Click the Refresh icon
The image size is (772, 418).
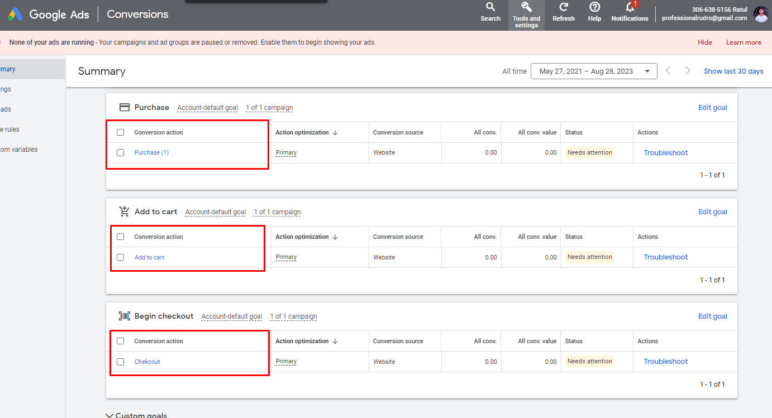pos(564,7)
